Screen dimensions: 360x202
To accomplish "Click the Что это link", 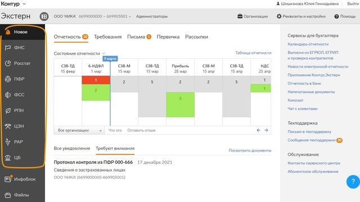I will point(115,130).
